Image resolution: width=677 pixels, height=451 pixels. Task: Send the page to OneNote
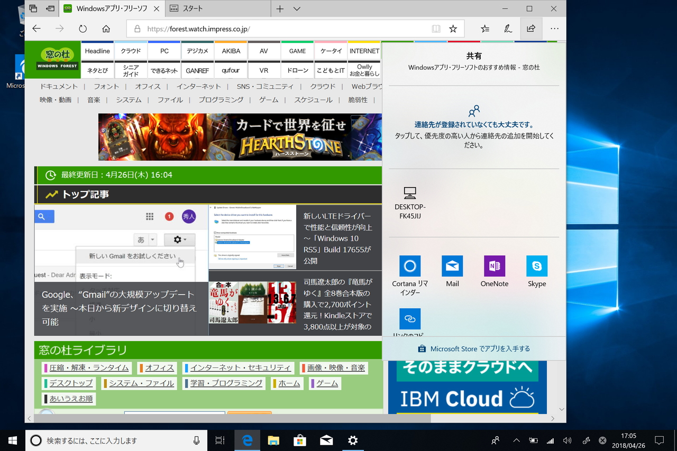tap(495, 271)
